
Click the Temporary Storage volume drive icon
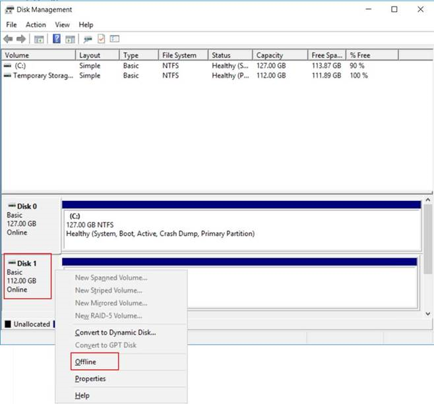pos(8,76)
